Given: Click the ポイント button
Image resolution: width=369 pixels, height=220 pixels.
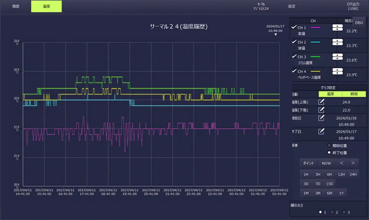Looking at the screenshot, I should click(308, 163).
